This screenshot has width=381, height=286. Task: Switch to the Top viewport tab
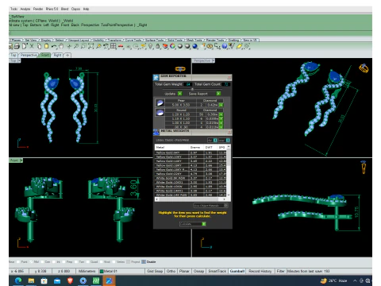13,55
